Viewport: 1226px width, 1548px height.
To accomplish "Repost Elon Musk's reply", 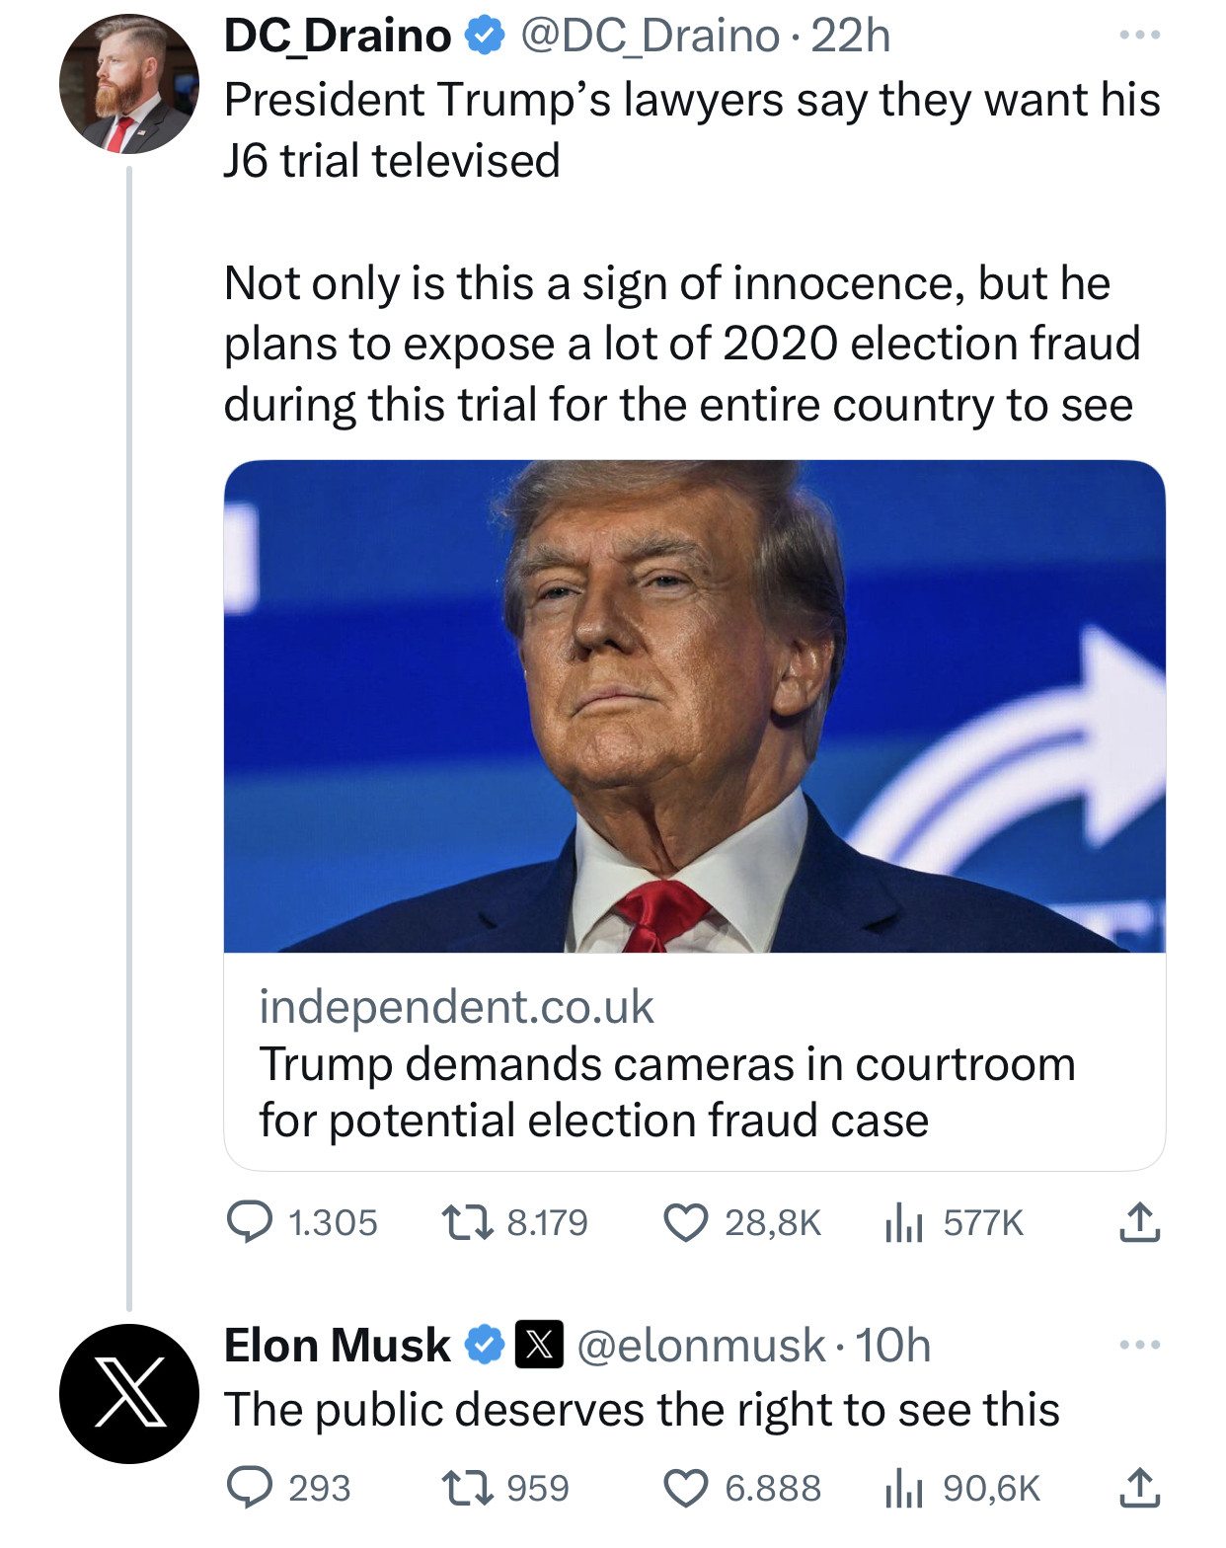I will pos(467,1487).
